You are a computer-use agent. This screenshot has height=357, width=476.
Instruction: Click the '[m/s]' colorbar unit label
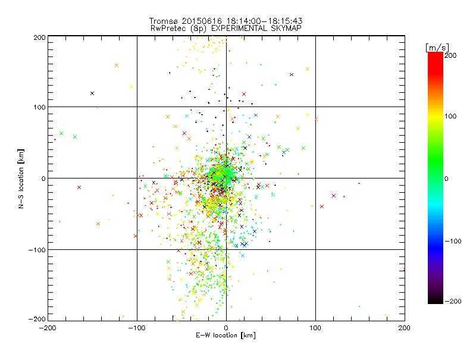click(437, 48)
